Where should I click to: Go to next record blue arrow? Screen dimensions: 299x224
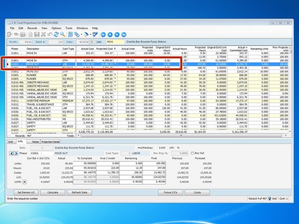point(117,34)
